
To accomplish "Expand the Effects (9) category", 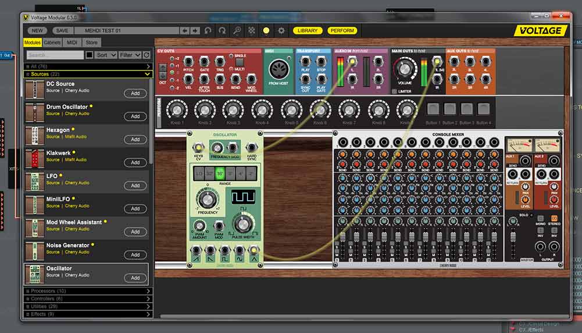I will point(88,314).
